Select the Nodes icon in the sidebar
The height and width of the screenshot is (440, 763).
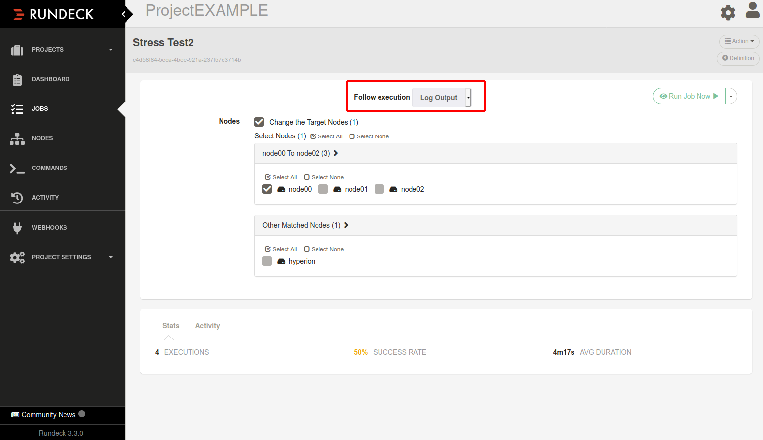coord(42,138)
